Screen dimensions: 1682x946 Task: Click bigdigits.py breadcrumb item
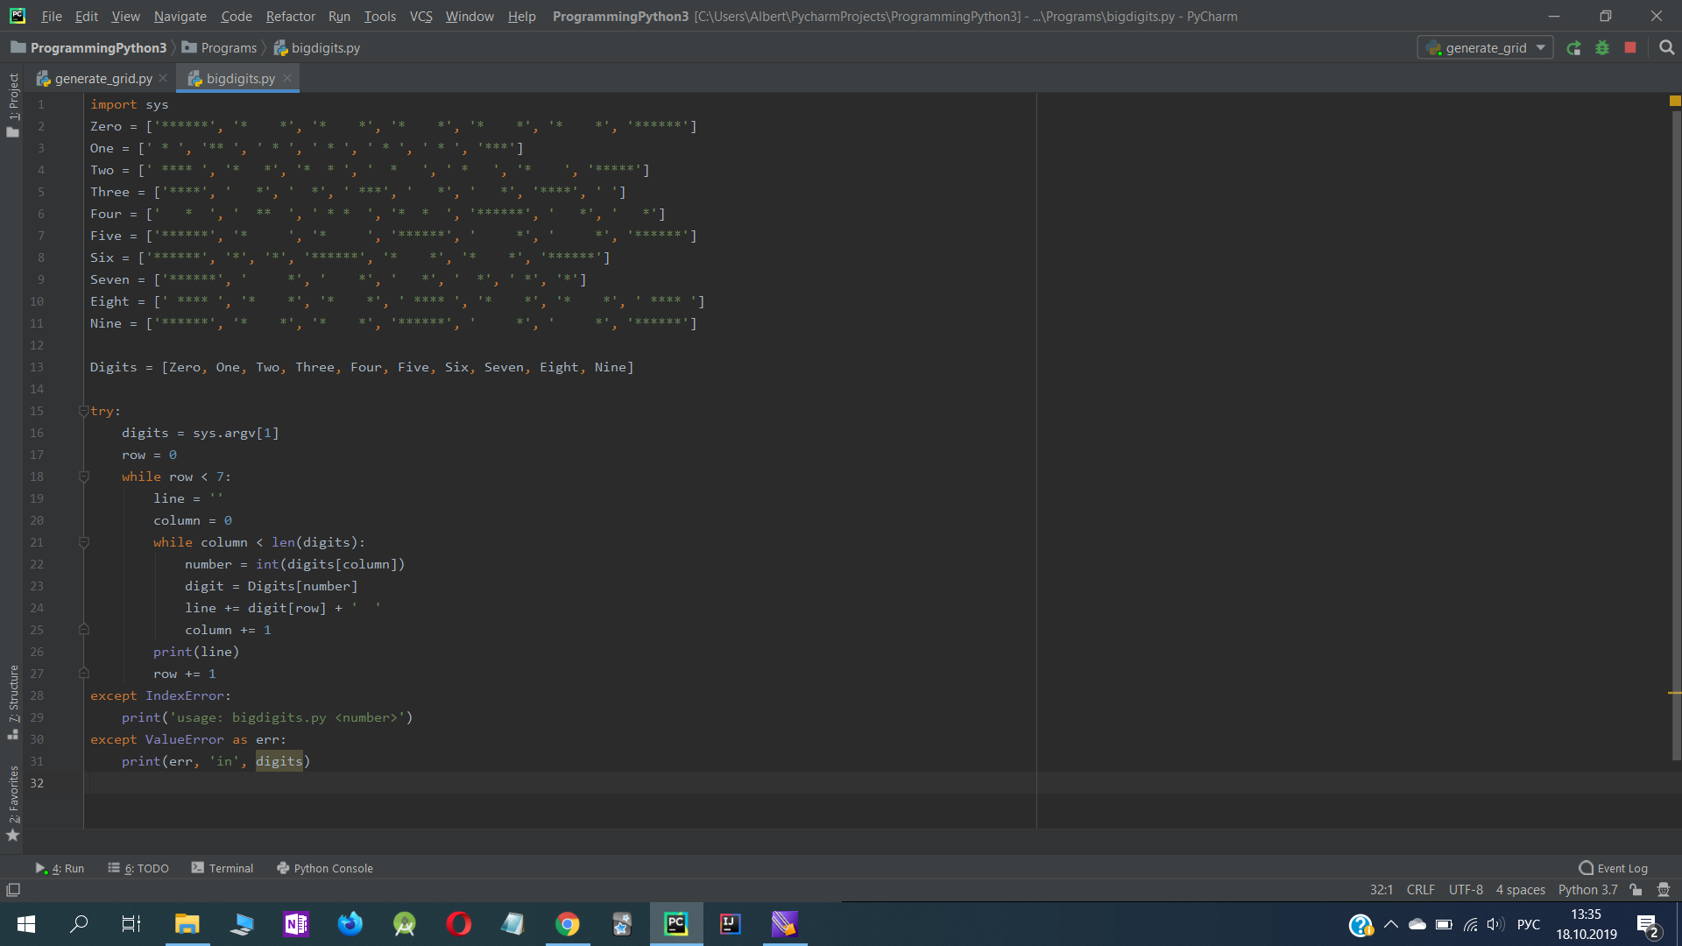click(x=317, y=48)
